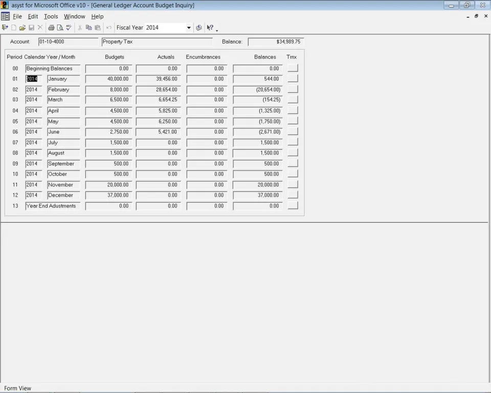Open the Edit menu

point(33,16)
